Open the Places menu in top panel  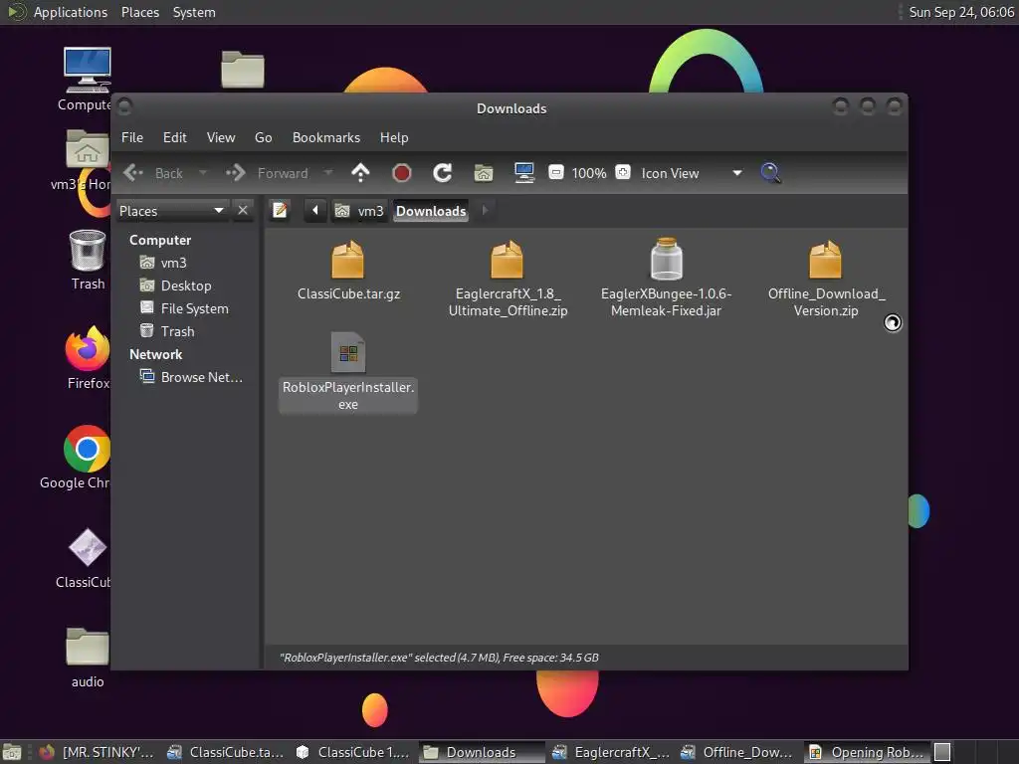(x=140, y=12)
